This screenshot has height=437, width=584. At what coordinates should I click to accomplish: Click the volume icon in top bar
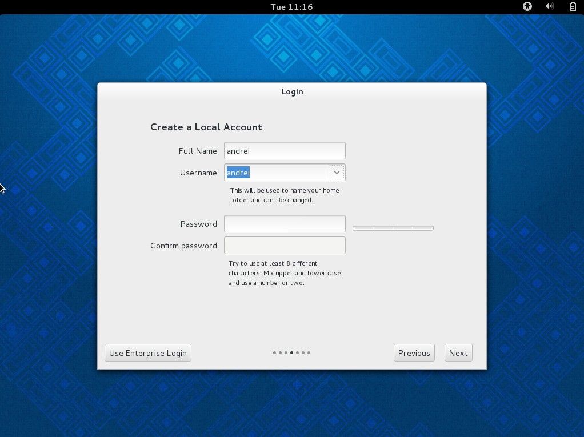coord(549,7)
